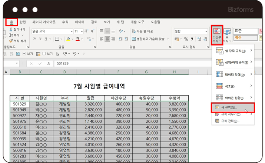Click the 서식 복사 format painter
This screenshot has height=163, width=265.
tap(17, 41)
